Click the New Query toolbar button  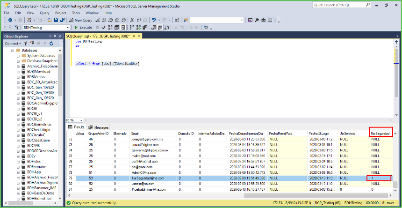click(81, 20)
